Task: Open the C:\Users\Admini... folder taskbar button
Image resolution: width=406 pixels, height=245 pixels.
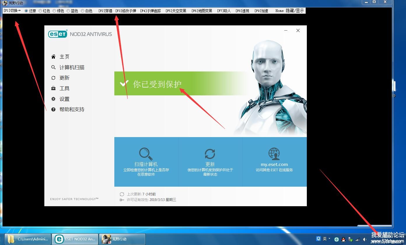Action: point(28,239)
